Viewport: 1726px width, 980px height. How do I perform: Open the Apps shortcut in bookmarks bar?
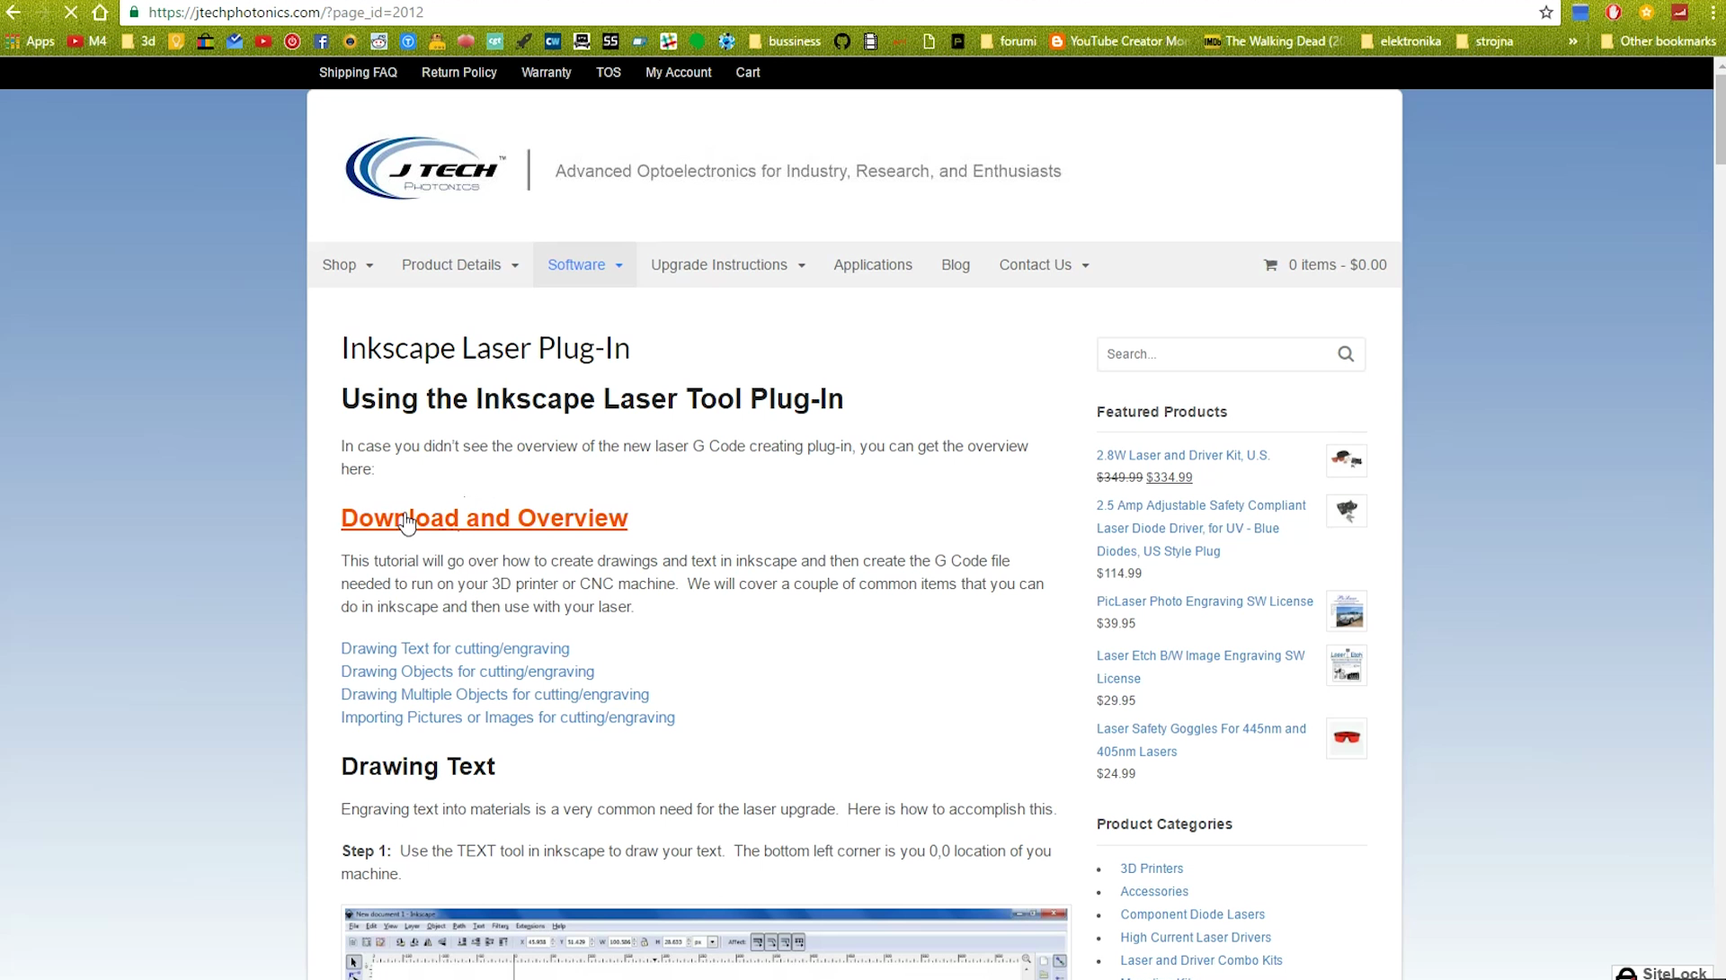pyautogui.click(x=30, y=41)
